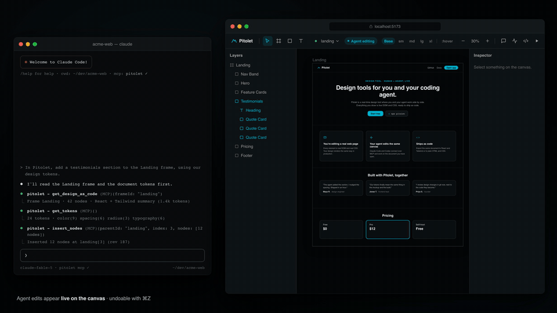Click Open app button in canvas nav
Screen dimensions: 557x313
(x=451, y=67)
